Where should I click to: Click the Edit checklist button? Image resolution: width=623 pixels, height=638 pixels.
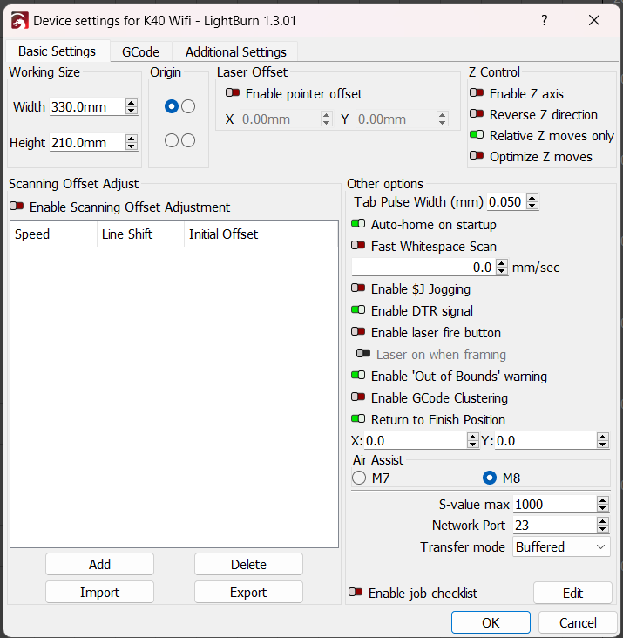coord(572,594)
